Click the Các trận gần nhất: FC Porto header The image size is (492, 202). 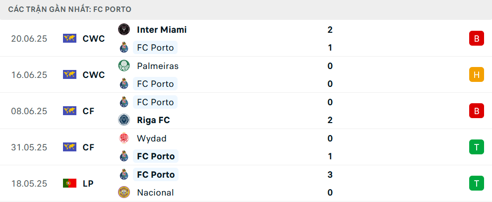pyautogui.click(x=69, y=9)
